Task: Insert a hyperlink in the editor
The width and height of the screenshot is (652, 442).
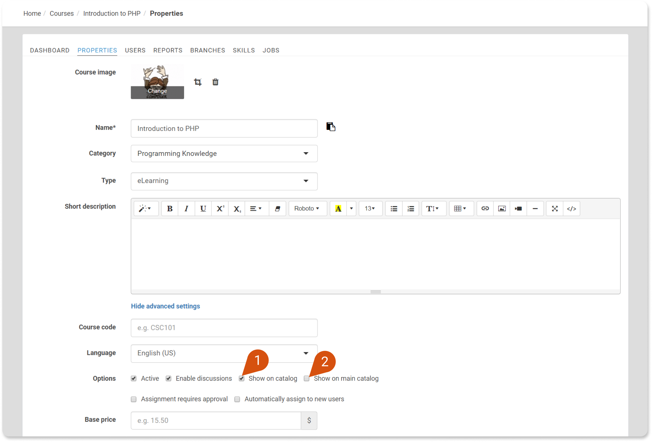Action: 485,209
